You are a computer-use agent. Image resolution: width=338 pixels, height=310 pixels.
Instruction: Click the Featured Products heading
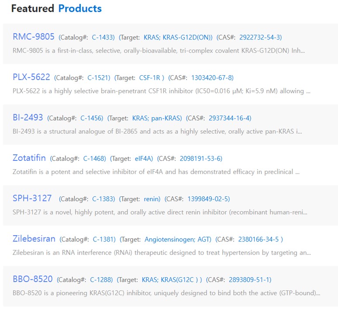point(56,8)
